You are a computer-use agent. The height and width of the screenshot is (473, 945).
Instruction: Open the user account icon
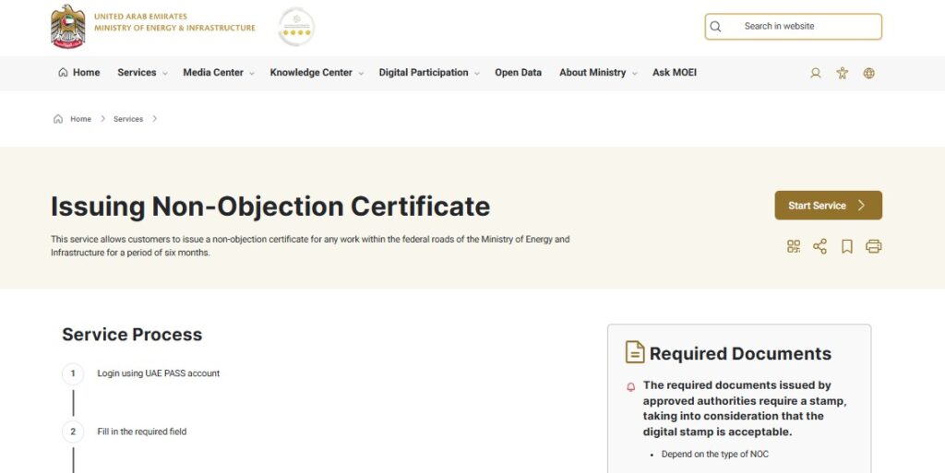(816, 73)
